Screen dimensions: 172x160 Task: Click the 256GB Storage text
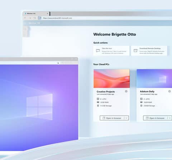(149, 106)
